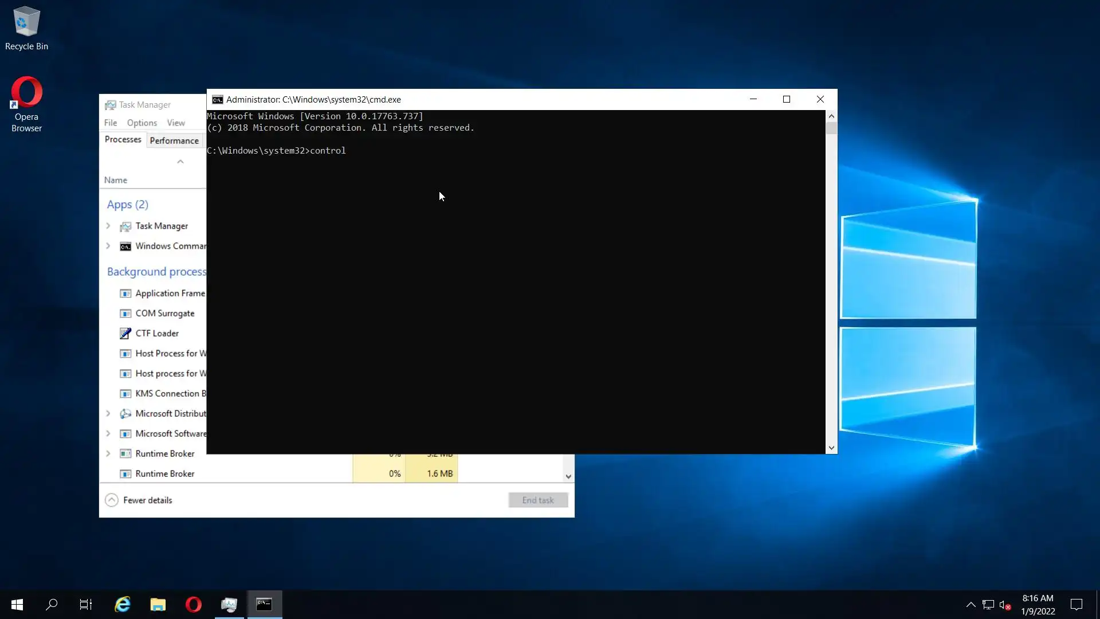Image resolution: width=1100 pixels, height=619 pixels.
Task: Expand the Task Manager app entry
Action: click(x=108, y=226)
